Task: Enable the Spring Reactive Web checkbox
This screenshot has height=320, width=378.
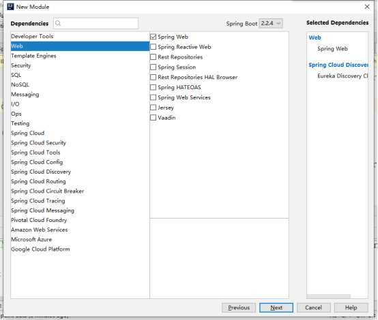Action: point(153,47)
